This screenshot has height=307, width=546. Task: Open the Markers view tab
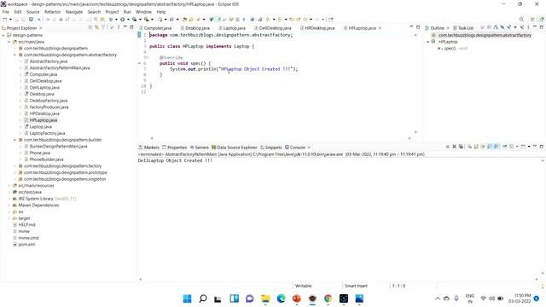pos(148,148)
